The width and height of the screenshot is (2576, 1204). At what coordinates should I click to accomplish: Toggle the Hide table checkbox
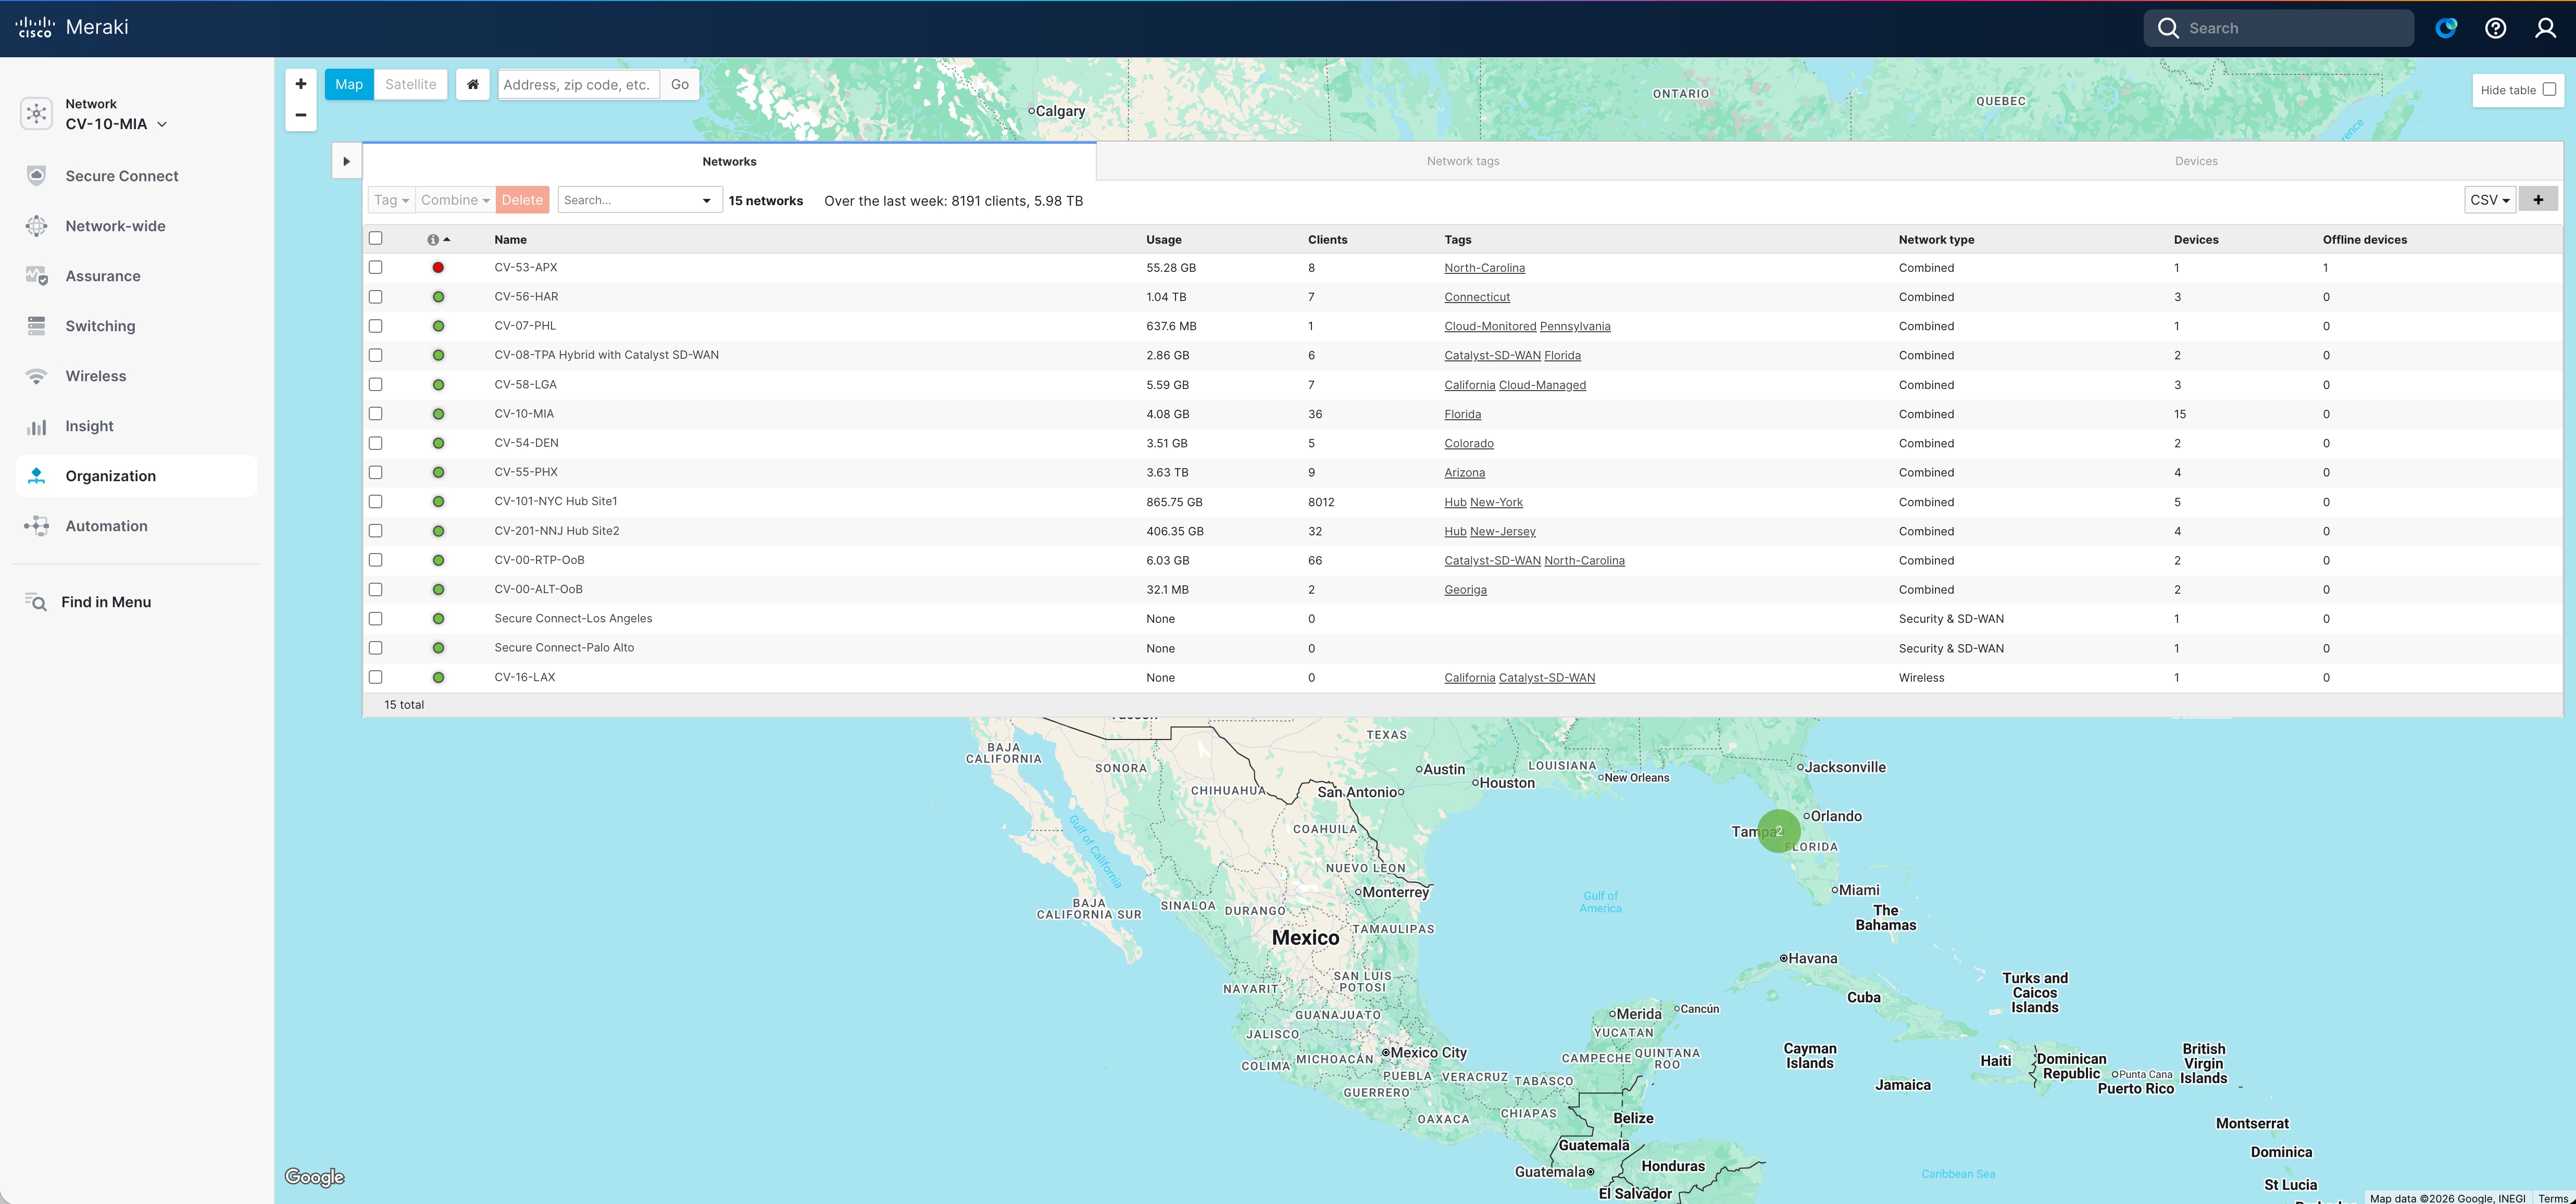point(2549,89)
